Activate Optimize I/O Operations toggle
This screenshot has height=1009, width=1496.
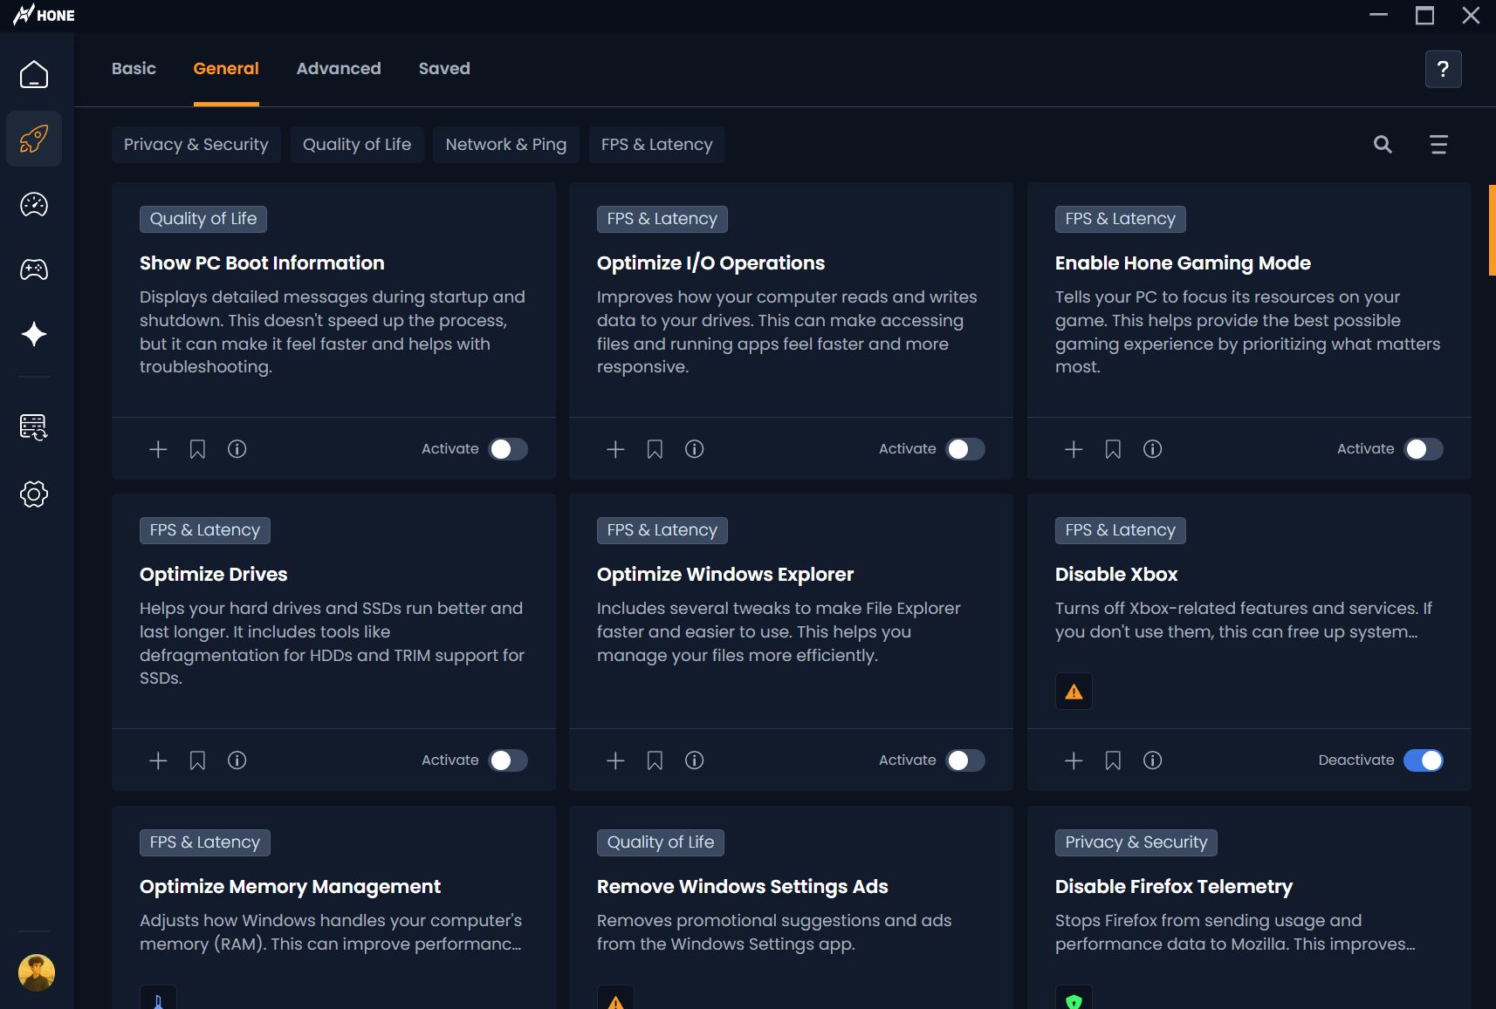point(965,449)
